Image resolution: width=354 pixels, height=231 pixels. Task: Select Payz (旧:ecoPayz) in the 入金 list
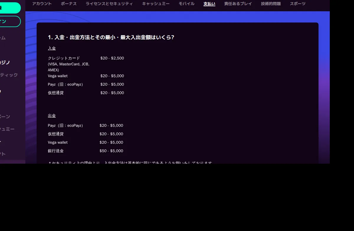[x=65, y=84]
